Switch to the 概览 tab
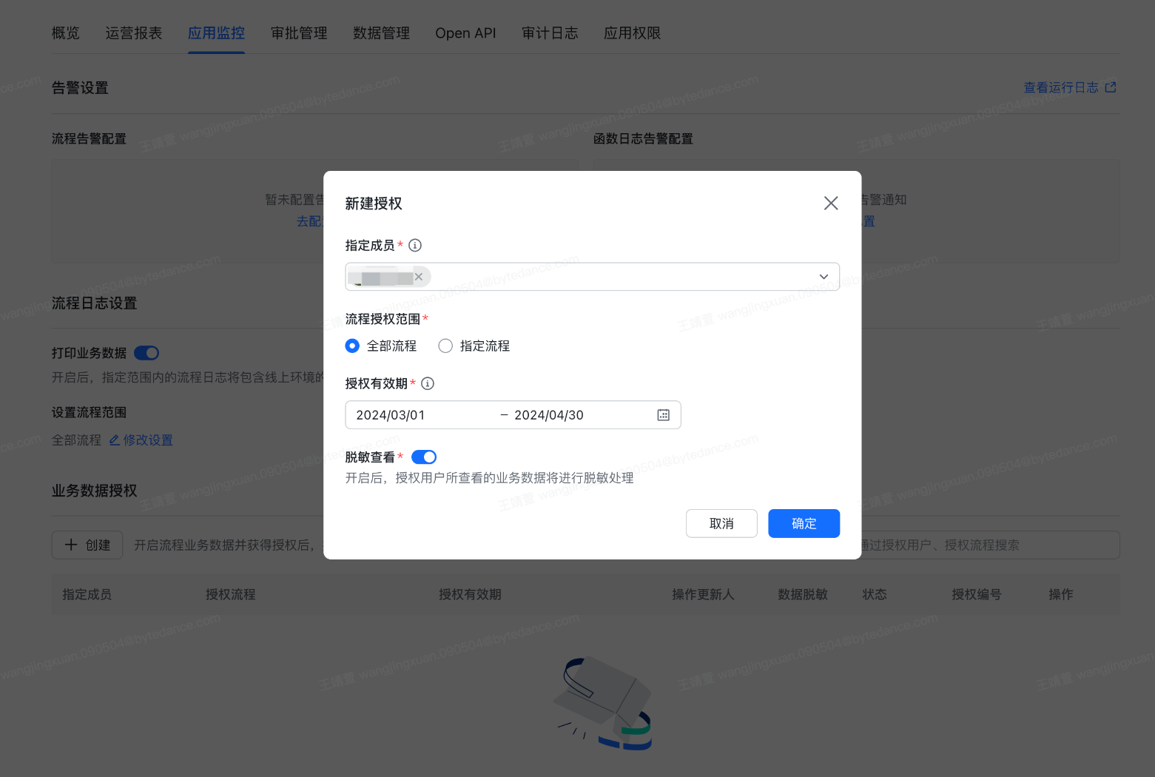 (x=66, y=33)
